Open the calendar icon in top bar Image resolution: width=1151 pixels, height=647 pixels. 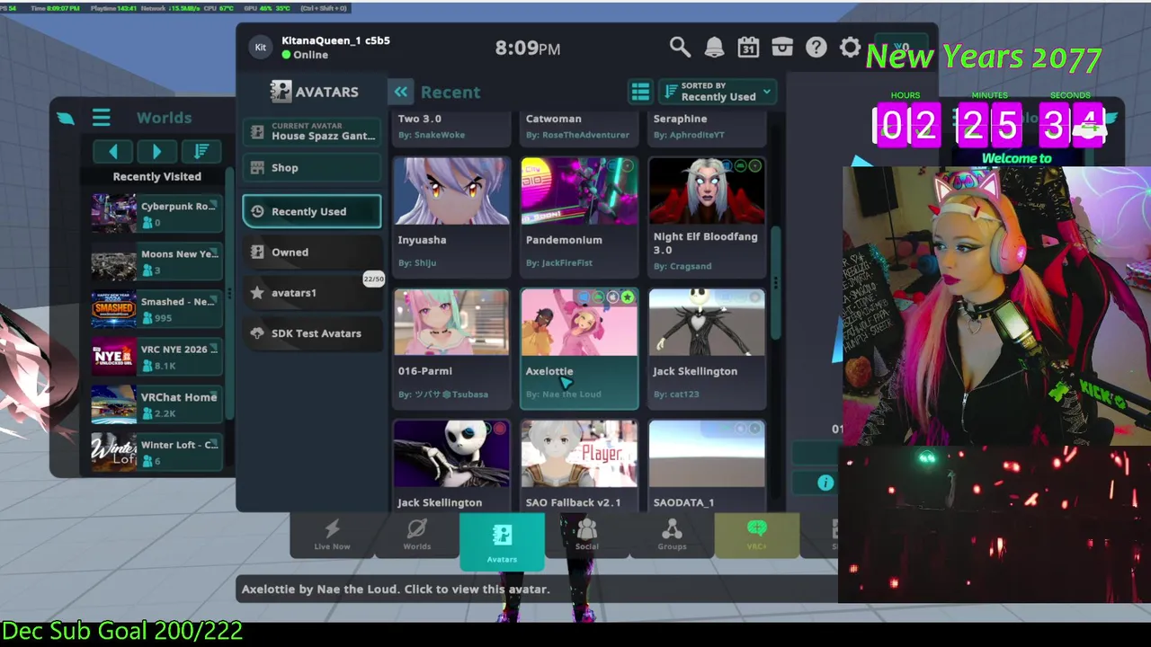click(748, 48)
